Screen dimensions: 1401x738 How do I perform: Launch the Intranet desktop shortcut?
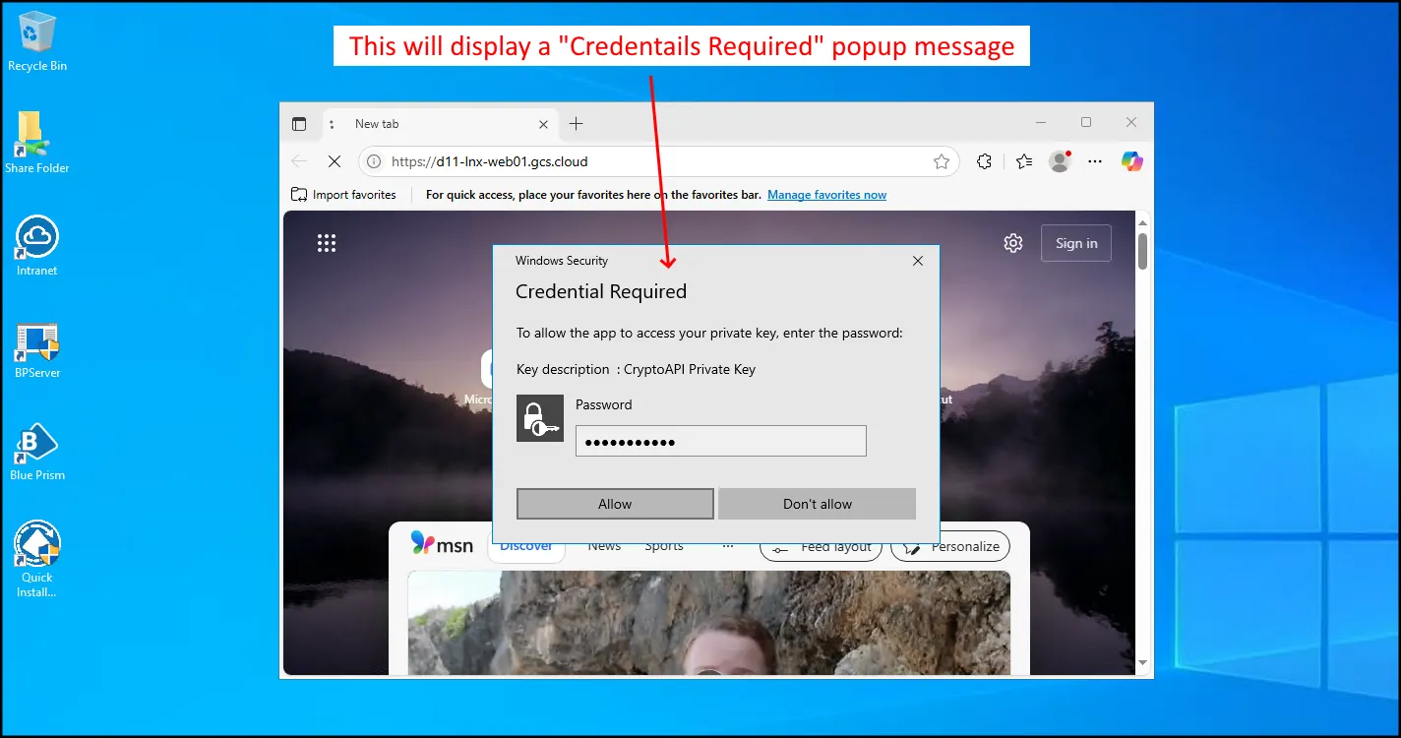[37, 238]
